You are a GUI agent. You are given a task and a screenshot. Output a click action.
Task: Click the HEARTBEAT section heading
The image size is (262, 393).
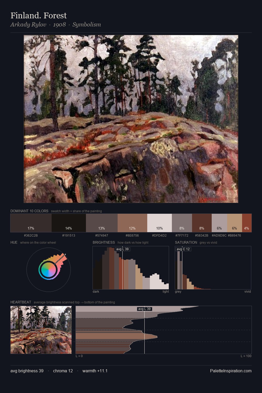(x=21, y=302)
